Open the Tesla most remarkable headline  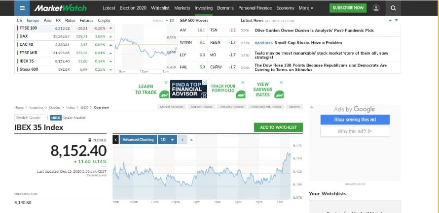(321, 55)
